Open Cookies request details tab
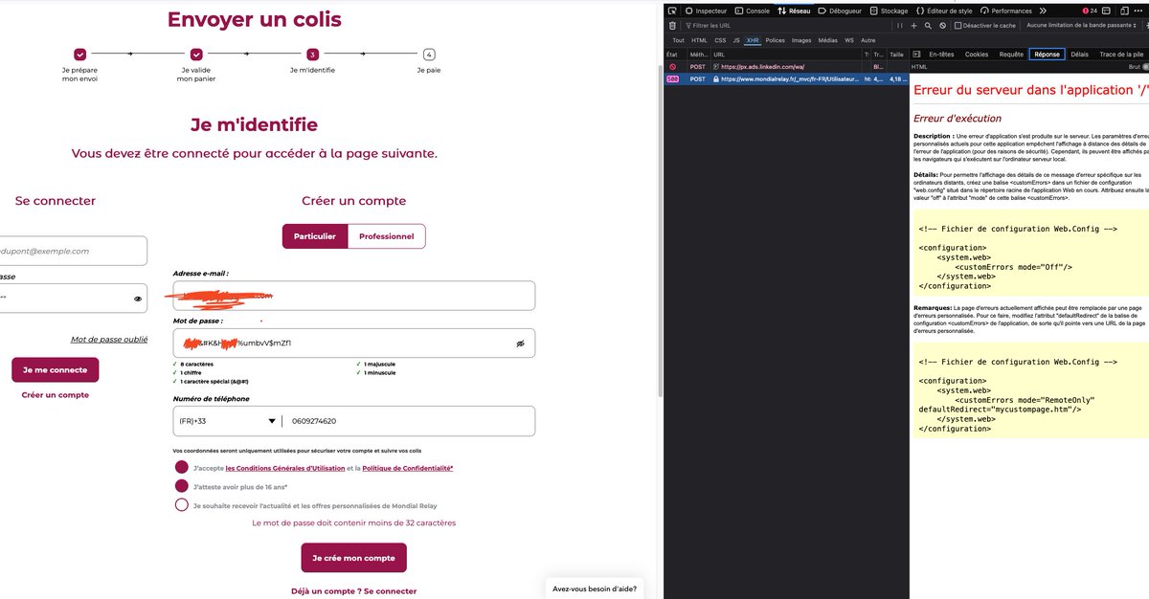This screenshot has height=599, width=1149. click(977, 55)
